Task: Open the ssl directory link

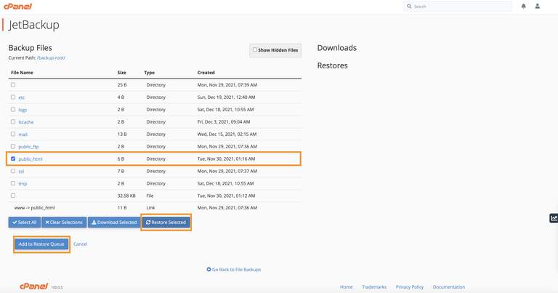Action: pyautogui.click(x=21, y=172)
